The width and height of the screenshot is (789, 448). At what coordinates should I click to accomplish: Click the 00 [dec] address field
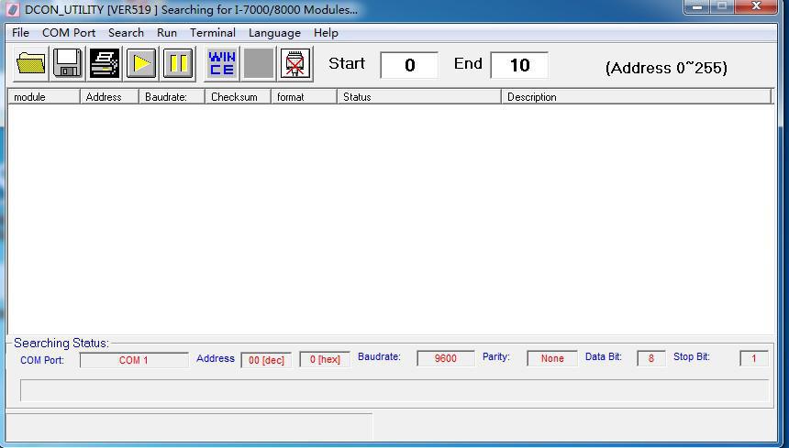[x=266, y=360]
